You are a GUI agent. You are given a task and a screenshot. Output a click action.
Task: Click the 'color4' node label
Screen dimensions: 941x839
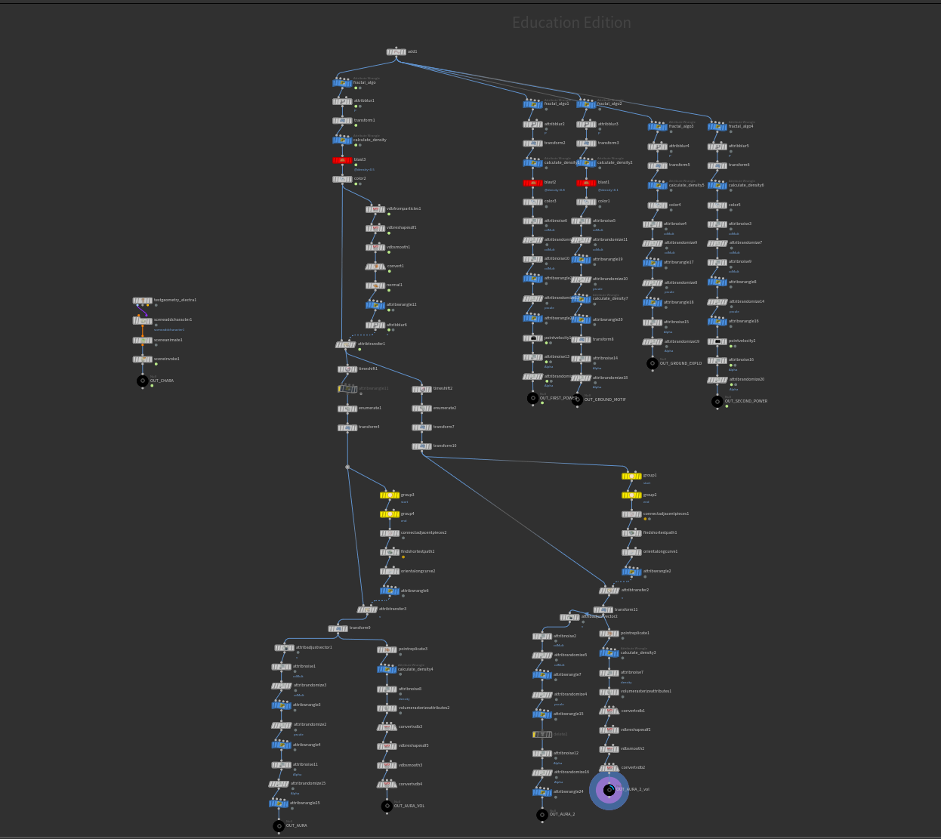coord(675,205)
